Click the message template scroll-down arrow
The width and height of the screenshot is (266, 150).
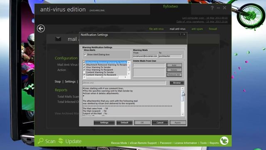(182, 114)
